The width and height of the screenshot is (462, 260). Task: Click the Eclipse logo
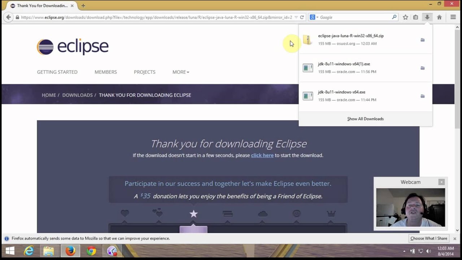click(x=73, y=47)
